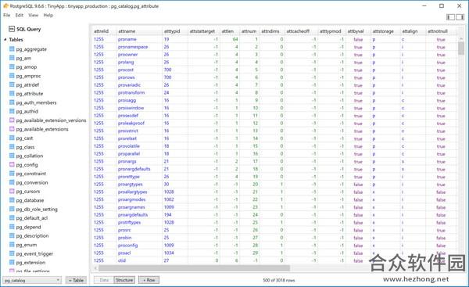Click the pg_enum table icon
Image resolution: width=469 pixels, height=287 pixels.
(12, 245)
